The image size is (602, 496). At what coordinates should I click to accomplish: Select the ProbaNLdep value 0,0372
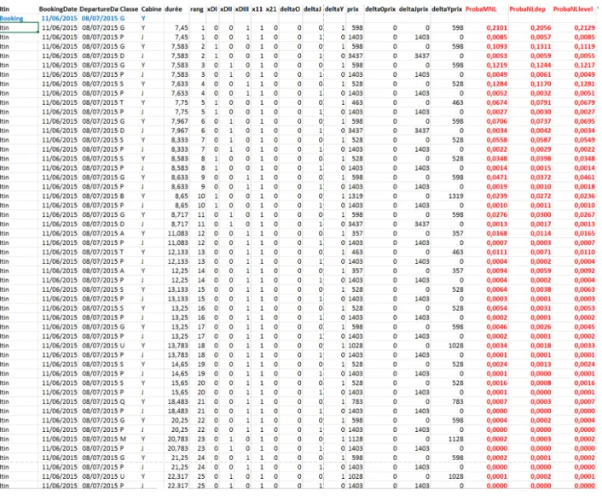point(541,178)
